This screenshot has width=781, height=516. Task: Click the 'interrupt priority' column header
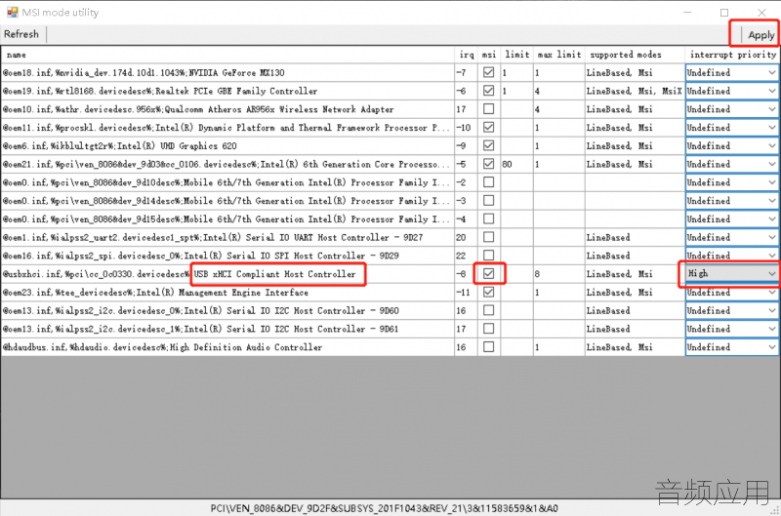[x=731, y=55]
